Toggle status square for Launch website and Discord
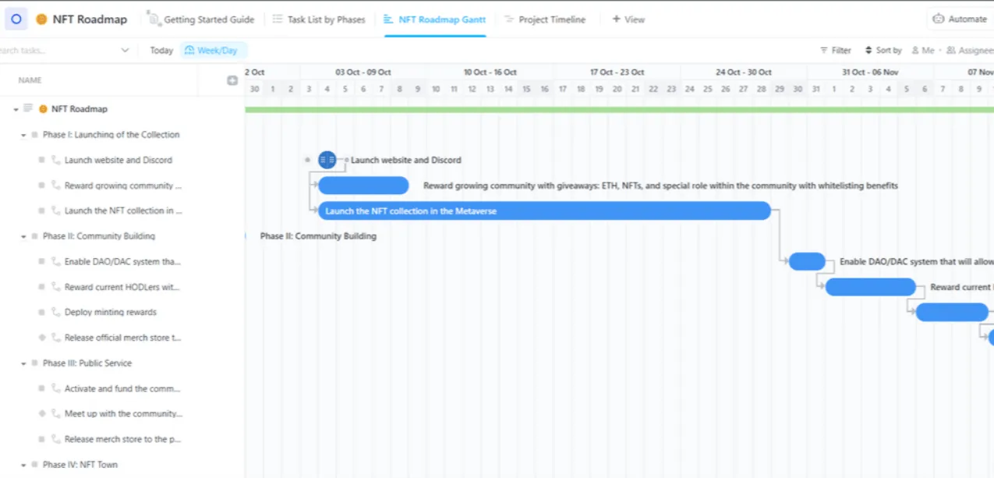Screen dimensions: 994x478 [42, 160]
